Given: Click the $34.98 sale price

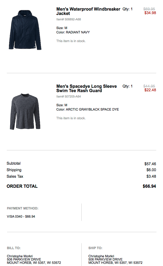Looking at the screenshot, I should pyautogui.click(x=150, y=13).
